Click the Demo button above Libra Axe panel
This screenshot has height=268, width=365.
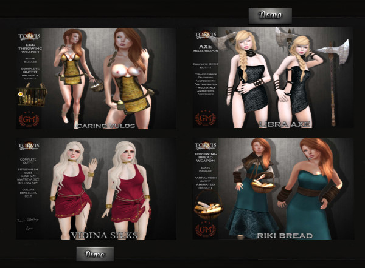pos(270,16)
